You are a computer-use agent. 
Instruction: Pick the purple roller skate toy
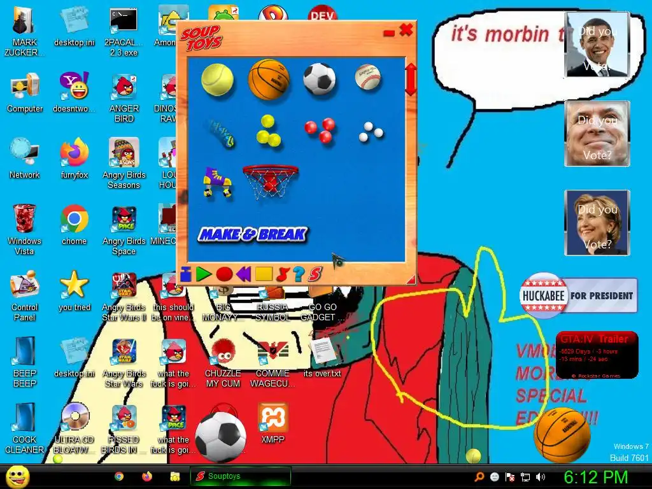[217, 181]
